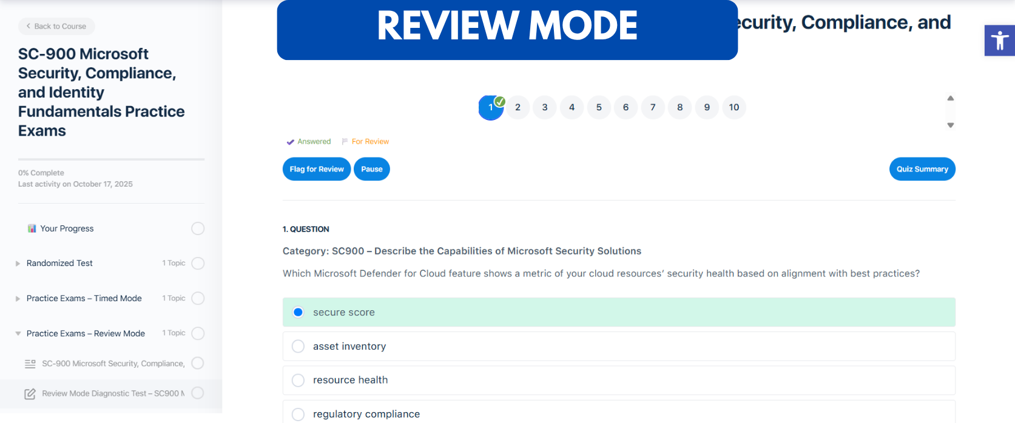
Task: Select the 'secure score' answer option
Action: pyautogui.click(x=298, y=312)
